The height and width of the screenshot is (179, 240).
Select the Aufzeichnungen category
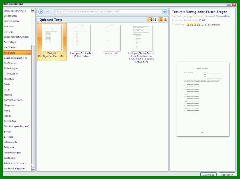pyautogui.click(x=13, y=100)
